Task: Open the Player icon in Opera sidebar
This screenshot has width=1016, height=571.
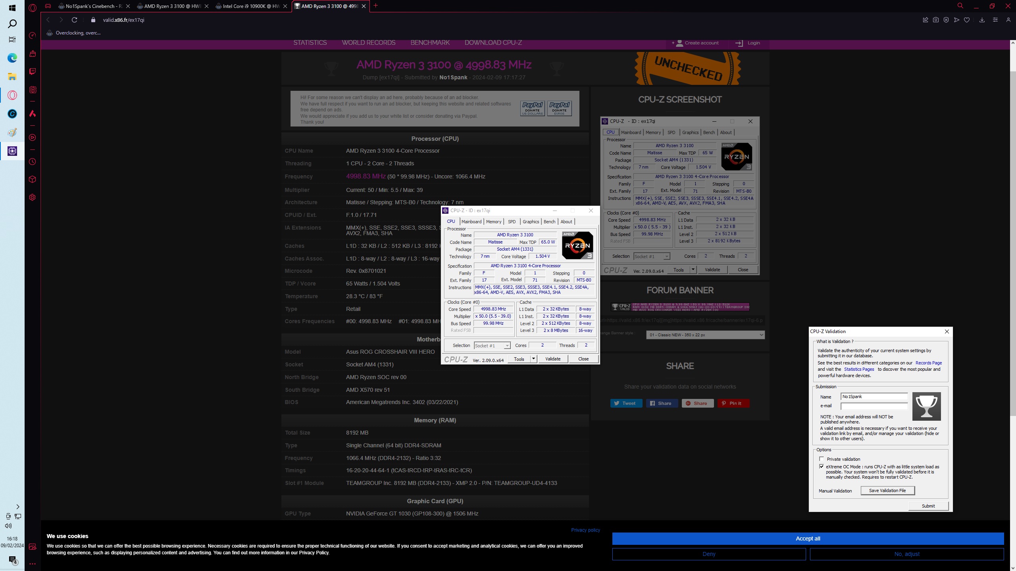Action: [33, 138]
